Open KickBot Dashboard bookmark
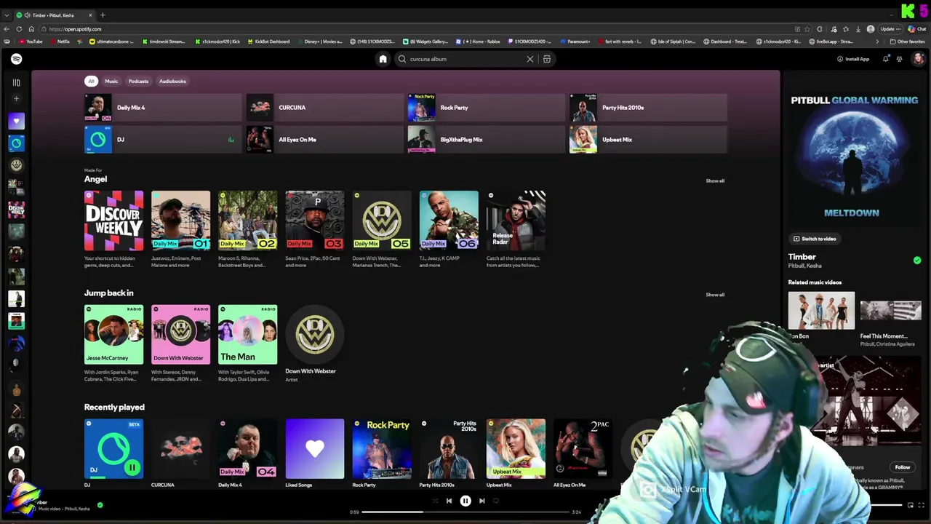The width and height of the screenshot is (931, 524). tap(269, 41)
